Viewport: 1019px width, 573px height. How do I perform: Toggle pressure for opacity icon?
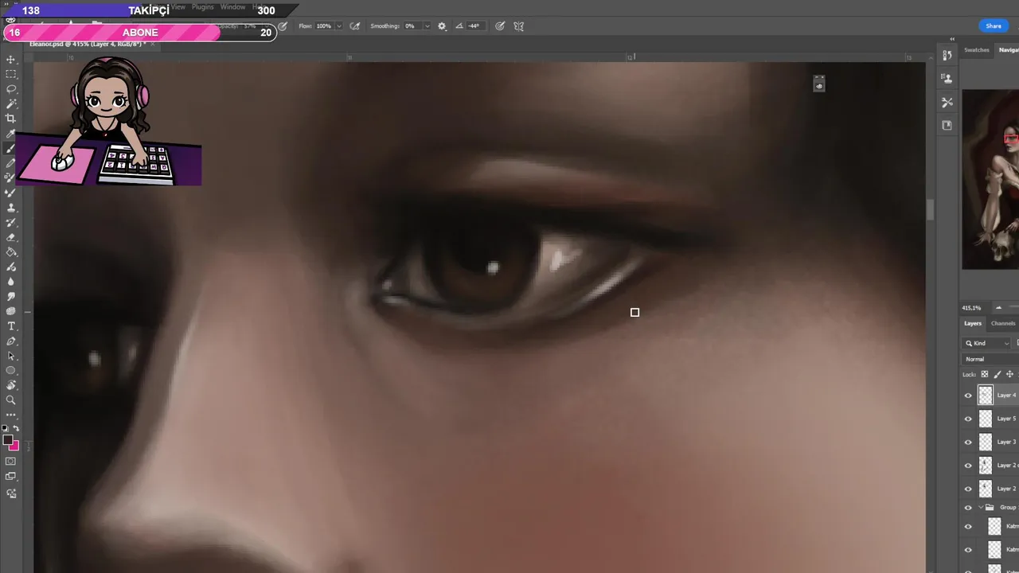click(x=283, y=26)
